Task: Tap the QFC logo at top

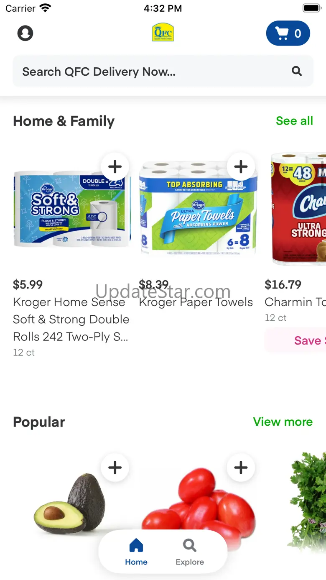Action: click(x=163, y=32)
